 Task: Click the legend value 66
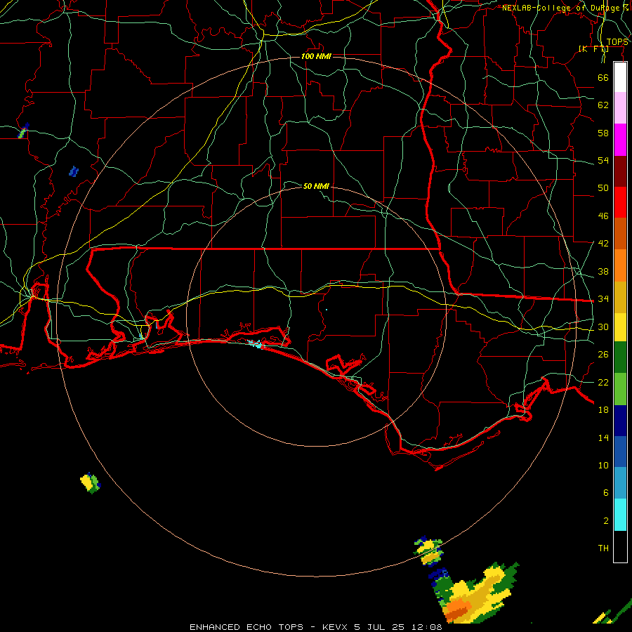click(603, 77)
